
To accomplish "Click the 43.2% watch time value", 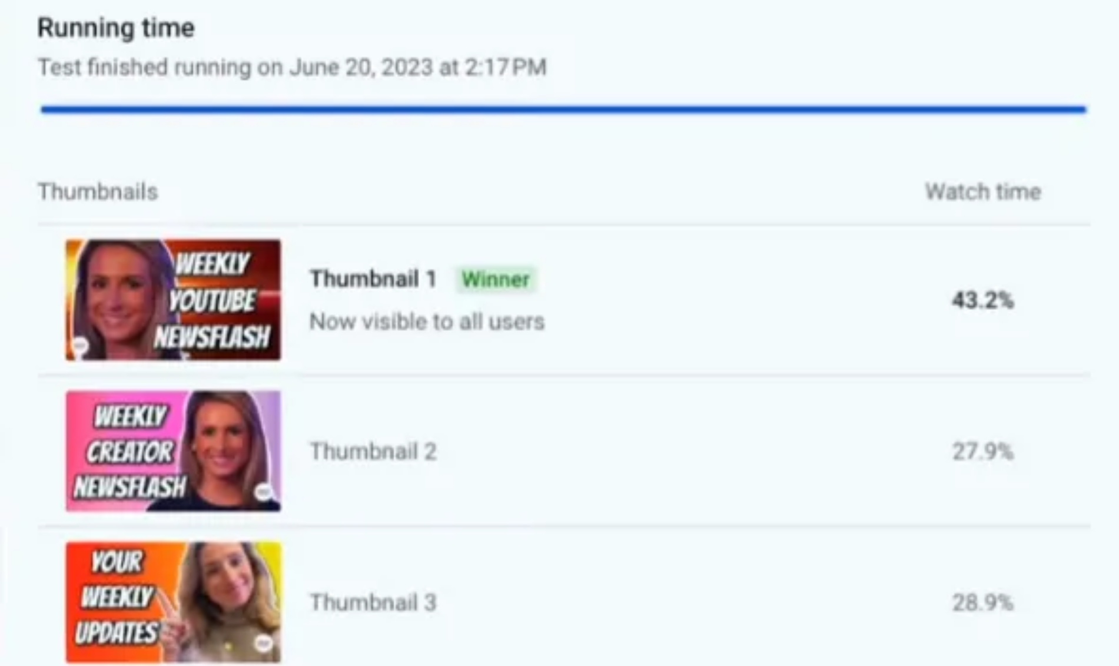I will point(982,300).
